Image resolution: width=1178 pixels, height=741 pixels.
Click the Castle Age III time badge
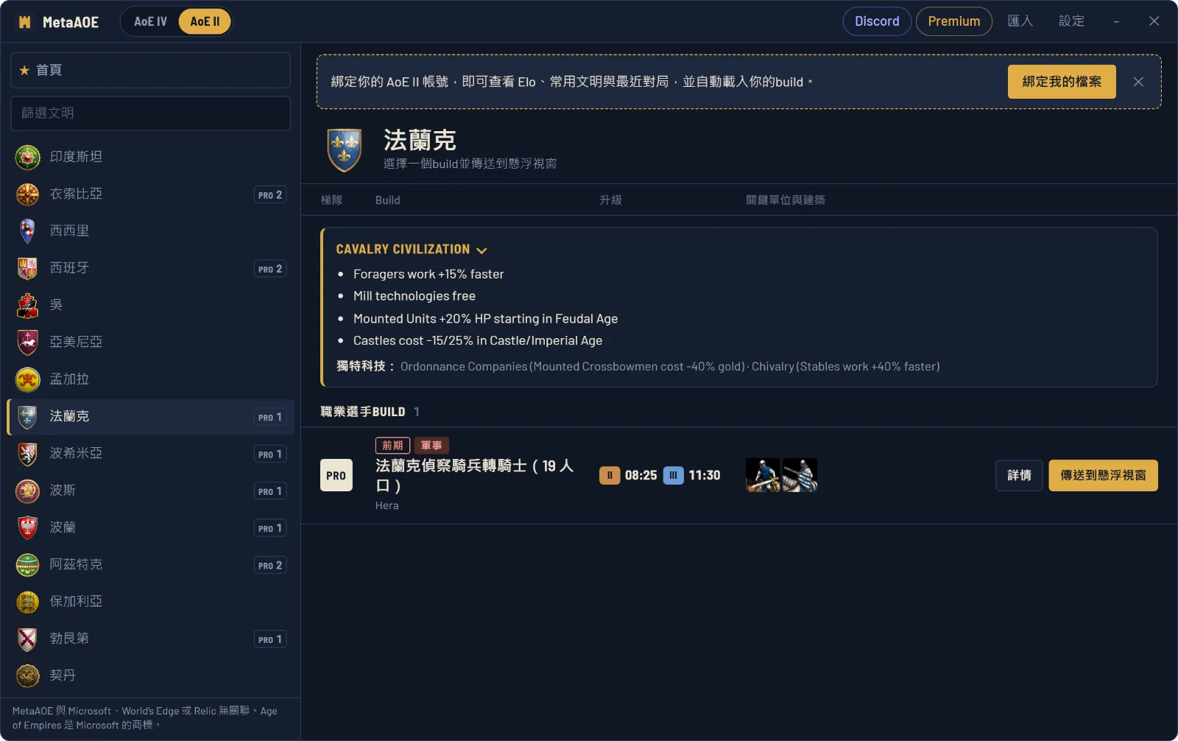[673, 475]
